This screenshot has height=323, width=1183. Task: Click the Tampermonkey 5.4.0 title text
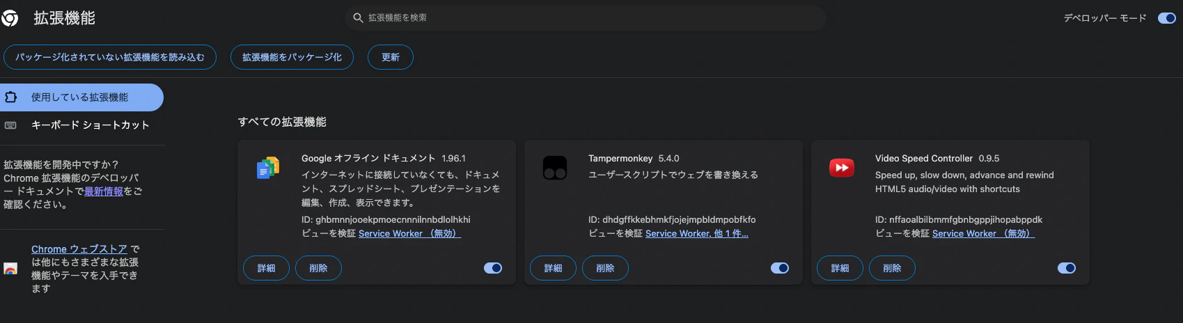pos(634,159)
